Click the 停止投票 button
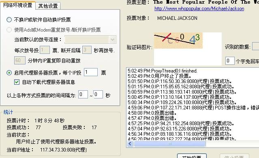This screenshot has height=158, width=259. coord(234,156)
